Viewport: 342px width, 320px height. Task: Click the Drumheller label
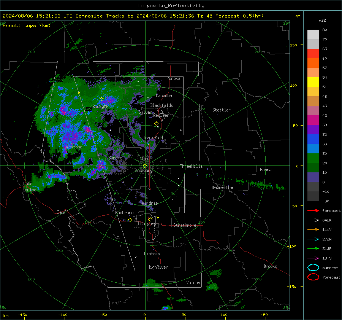[x=223, y=188]
